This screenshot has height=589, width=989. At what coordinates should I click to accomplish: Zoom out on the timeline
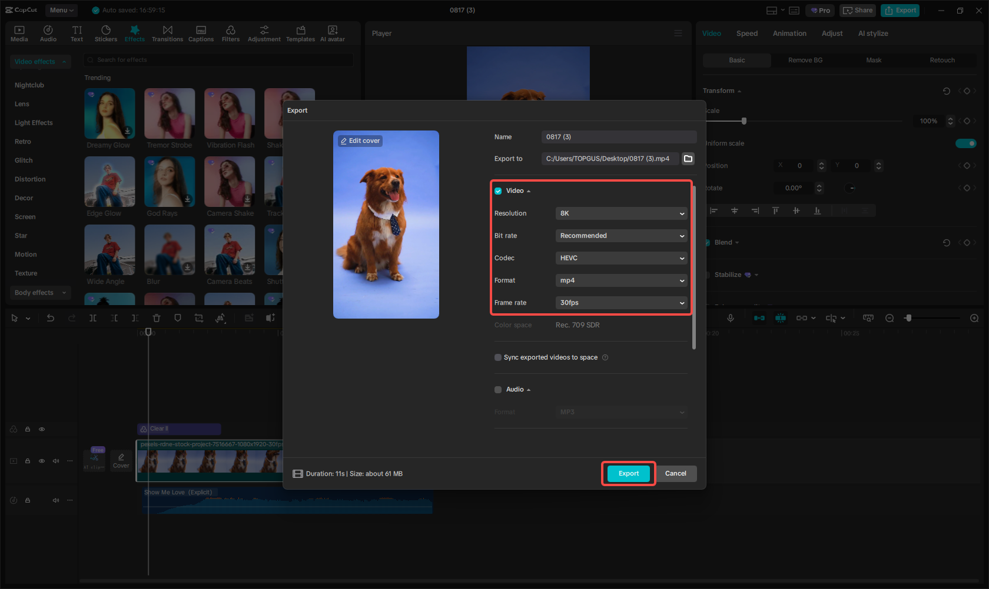point(890,317)
